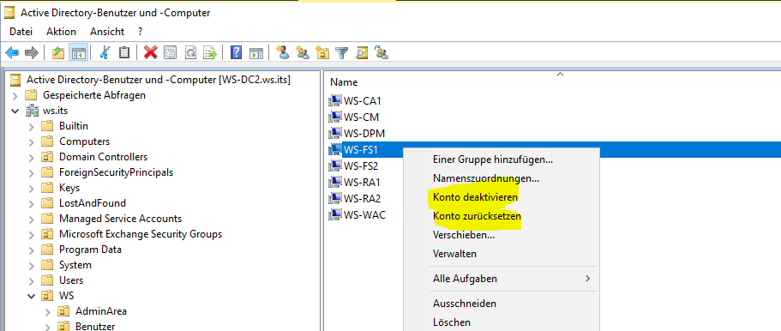Expand the Domain Controllers node

click(32, 157)
